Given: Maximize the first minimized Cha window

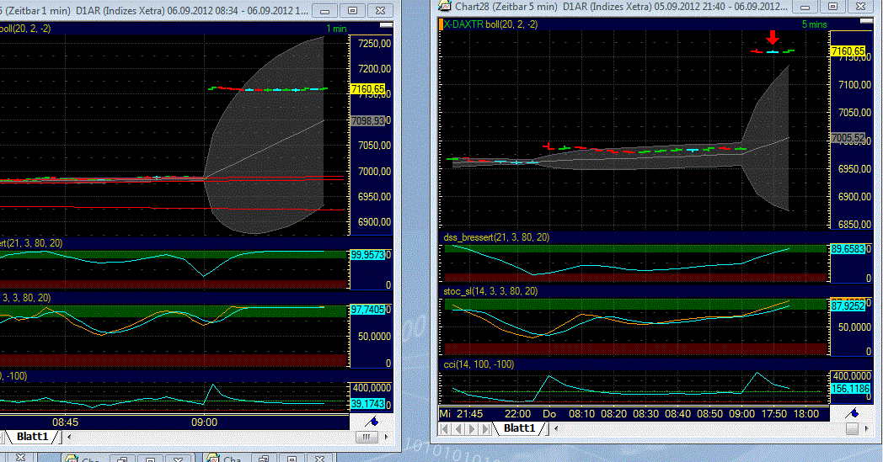Looking at the screenshot, I should point(150,458).
